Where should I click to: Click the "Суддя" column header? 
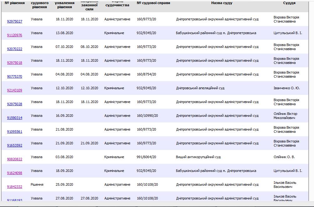[289, 3]
